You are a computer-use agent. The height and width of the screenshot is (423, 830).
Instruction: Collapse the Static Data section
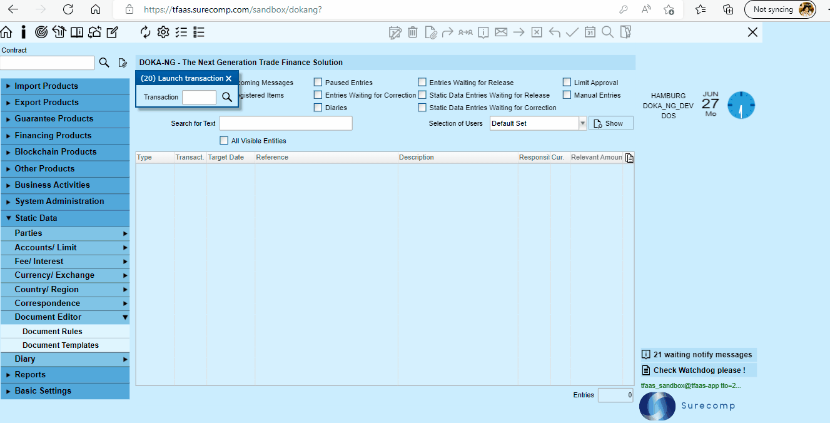(x=65, y=218)
